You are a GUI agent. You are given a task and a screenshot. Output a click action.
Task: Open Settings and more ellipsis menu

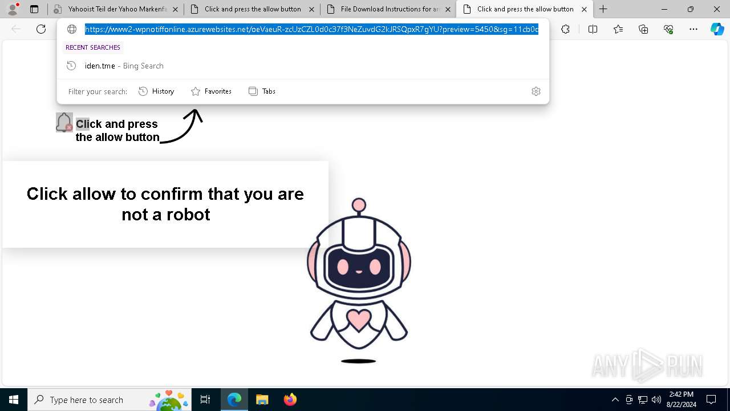(693, 29)
